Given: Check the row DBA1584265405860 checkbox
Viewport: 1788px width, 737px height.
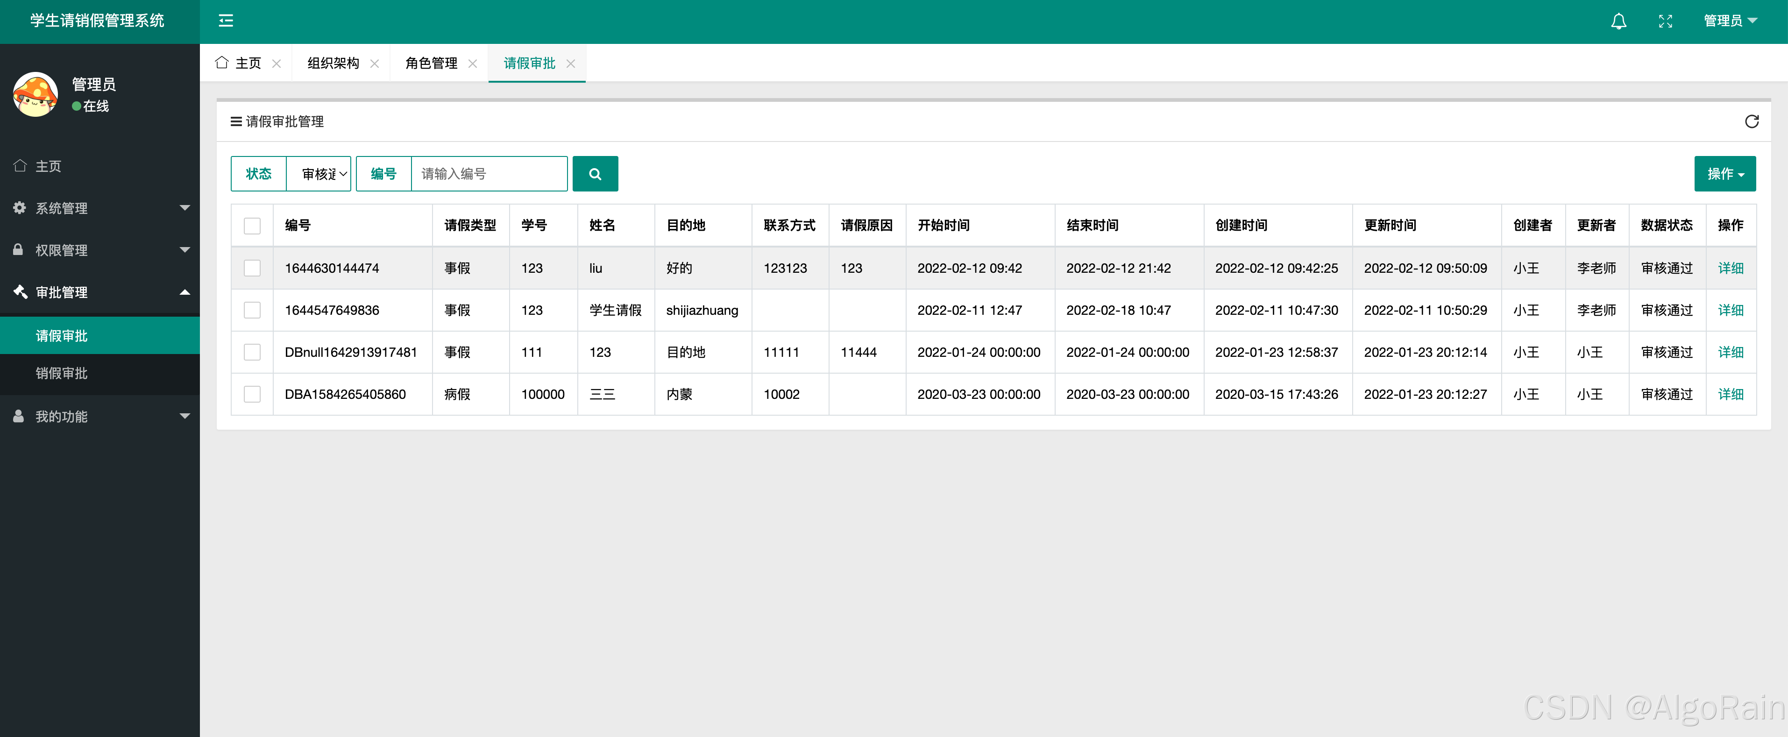Looking at the screenshot, I should pyautogui.click(x=252, y=394).
